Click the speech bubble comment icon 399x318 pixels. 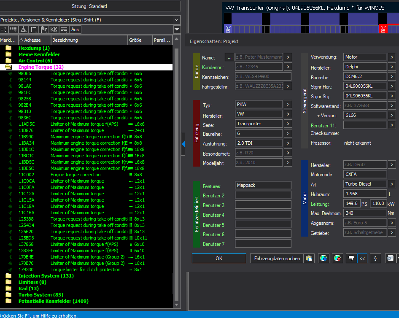(350, 258)
